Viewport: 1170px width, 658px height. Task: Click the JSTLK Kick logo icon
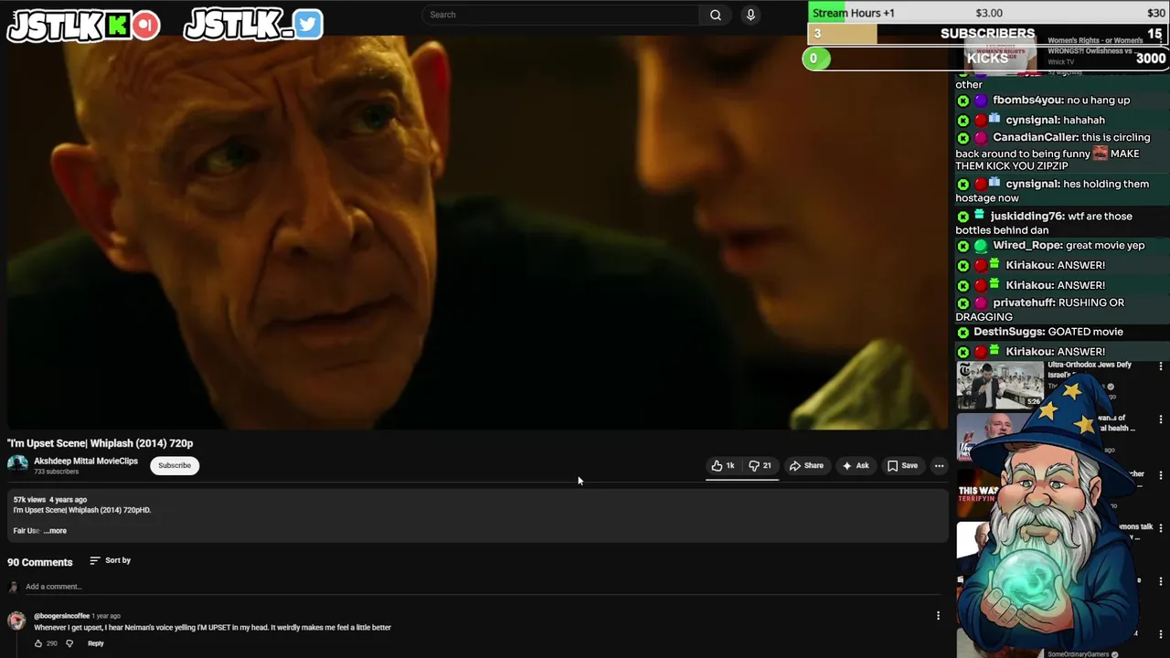(x=117, y=26)
